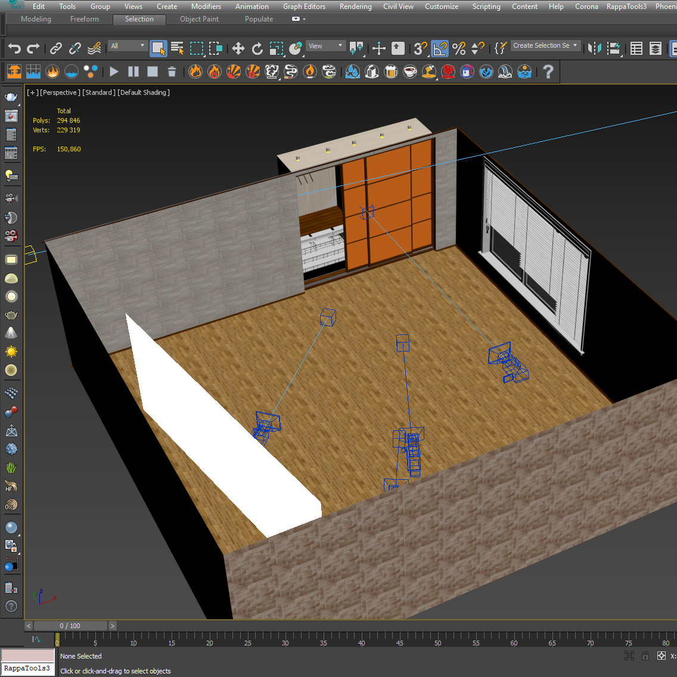This screenshot has width=677, height=677.
Task: Click the Unlink Selection icon
Action: click(x=75, y=48)
